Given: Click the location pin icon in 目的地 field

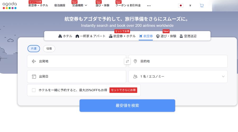Looking at the screenshot, I should pyautogui.click(x=135, y=61).
